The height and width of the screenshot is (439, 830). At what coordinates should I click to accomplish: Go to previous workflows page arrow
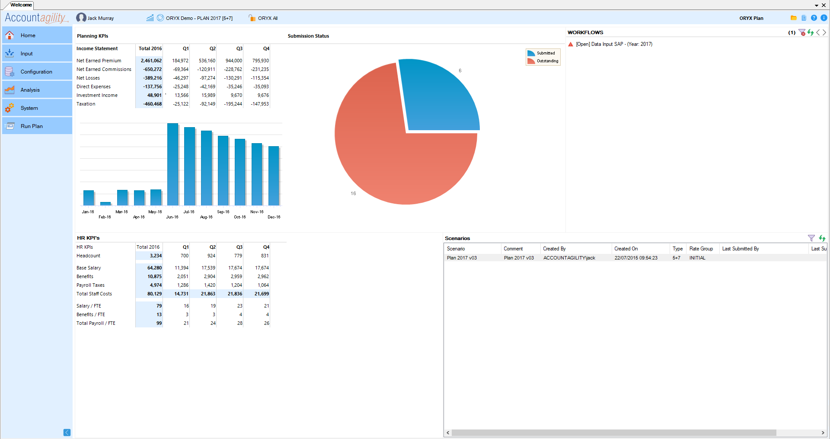point(818,32)
